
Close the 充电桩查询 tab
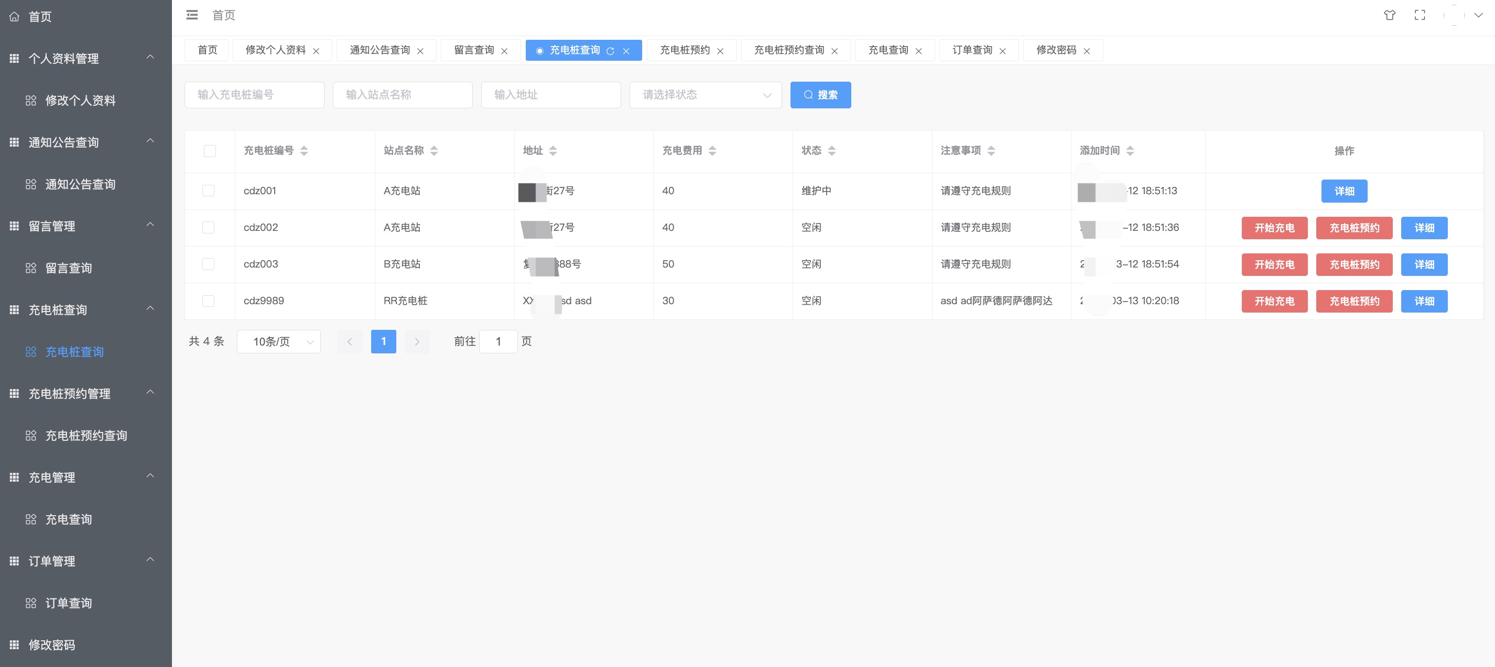(626, 51)
